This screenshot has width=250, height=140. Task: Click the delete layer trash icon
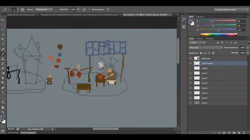point(244,133)
